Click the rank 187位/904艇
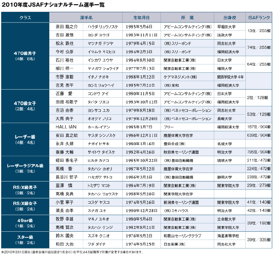This screenshot has height=257, width=273. (x=259, y=127)
